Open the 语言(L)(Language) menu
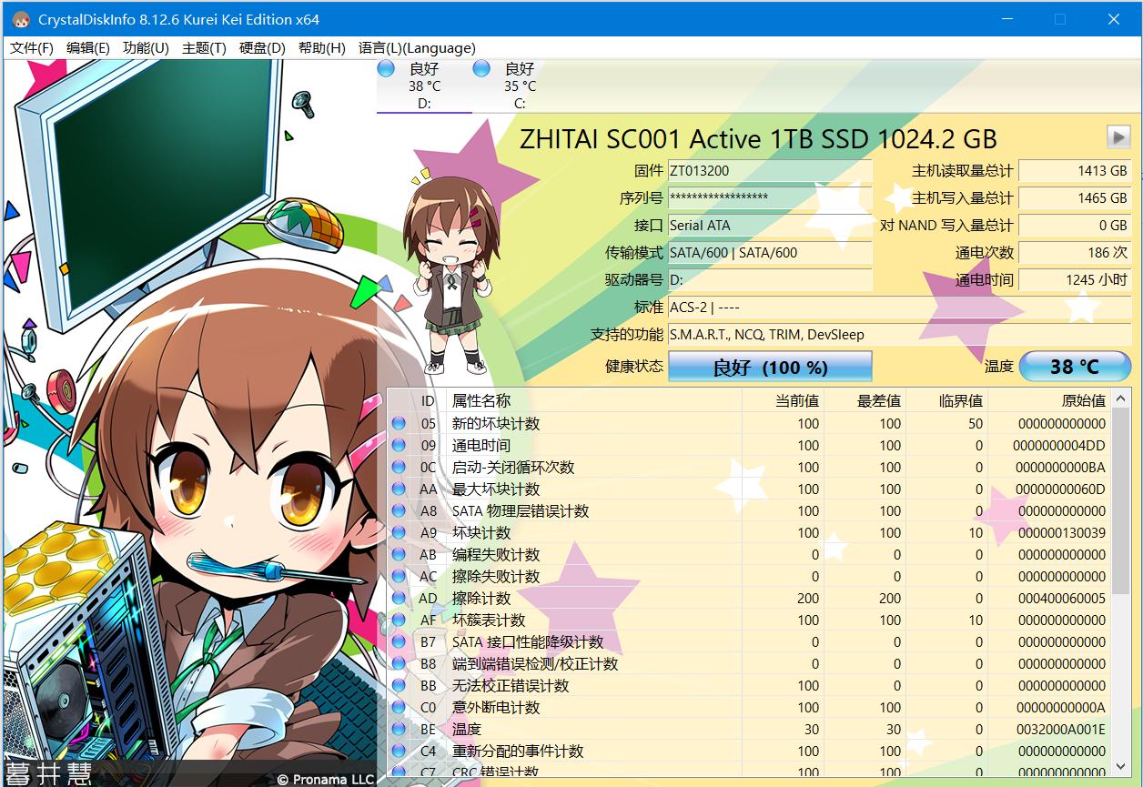 417,48
